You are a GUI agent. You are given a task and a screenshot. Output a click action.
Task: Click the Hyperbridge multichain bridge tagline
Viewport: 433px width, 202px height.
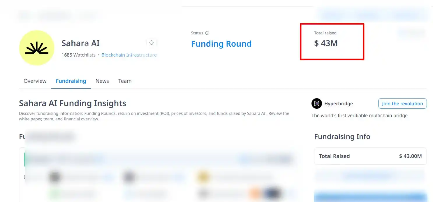coord(359,115)
